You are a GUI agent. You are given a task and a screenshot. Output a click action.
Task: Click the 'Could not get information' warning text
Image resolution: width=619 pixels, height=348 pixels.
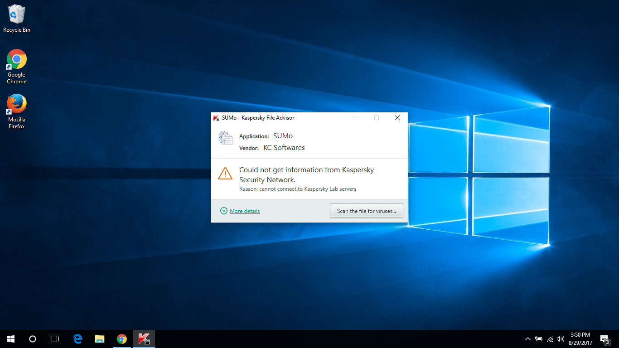[x=307, y=175]
